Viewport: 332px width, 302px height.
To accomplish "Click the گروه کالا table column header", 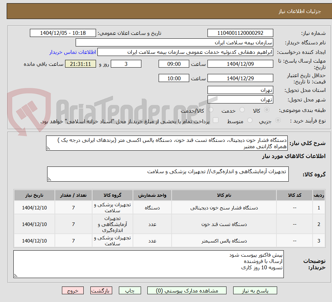I will [x=113, y=195].
